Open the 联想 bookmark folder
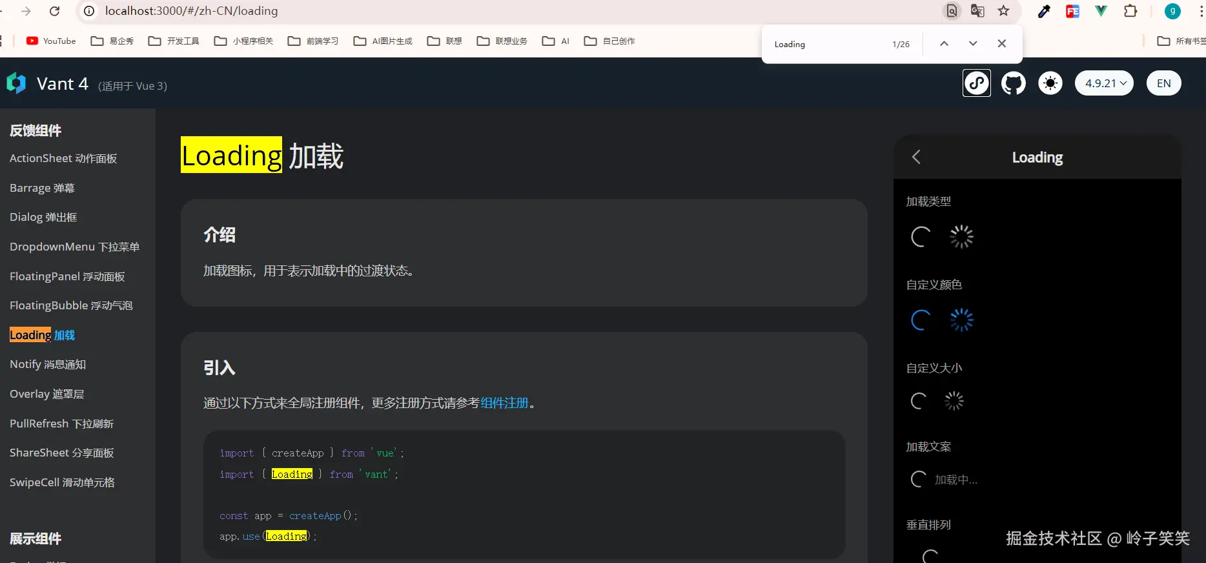 (x=445, y=41)
